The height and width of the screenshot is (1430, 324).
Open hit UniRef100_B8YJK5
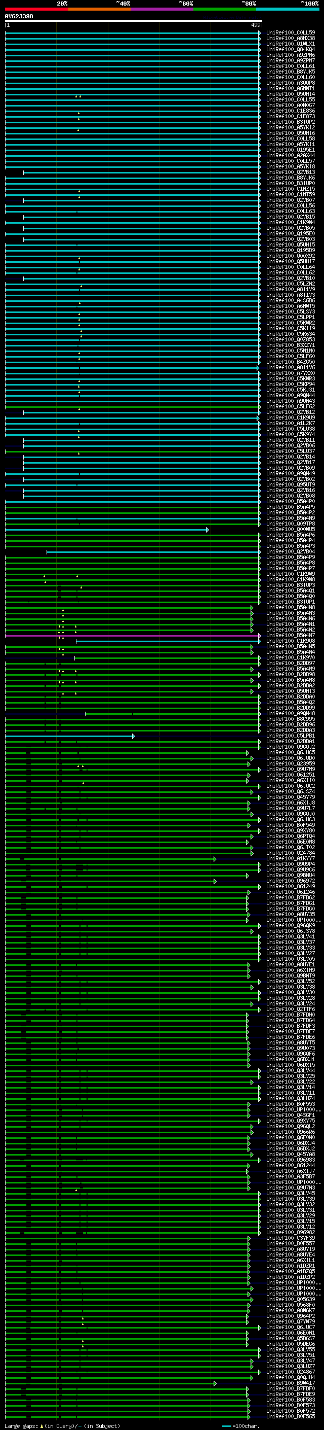(291, 72)
